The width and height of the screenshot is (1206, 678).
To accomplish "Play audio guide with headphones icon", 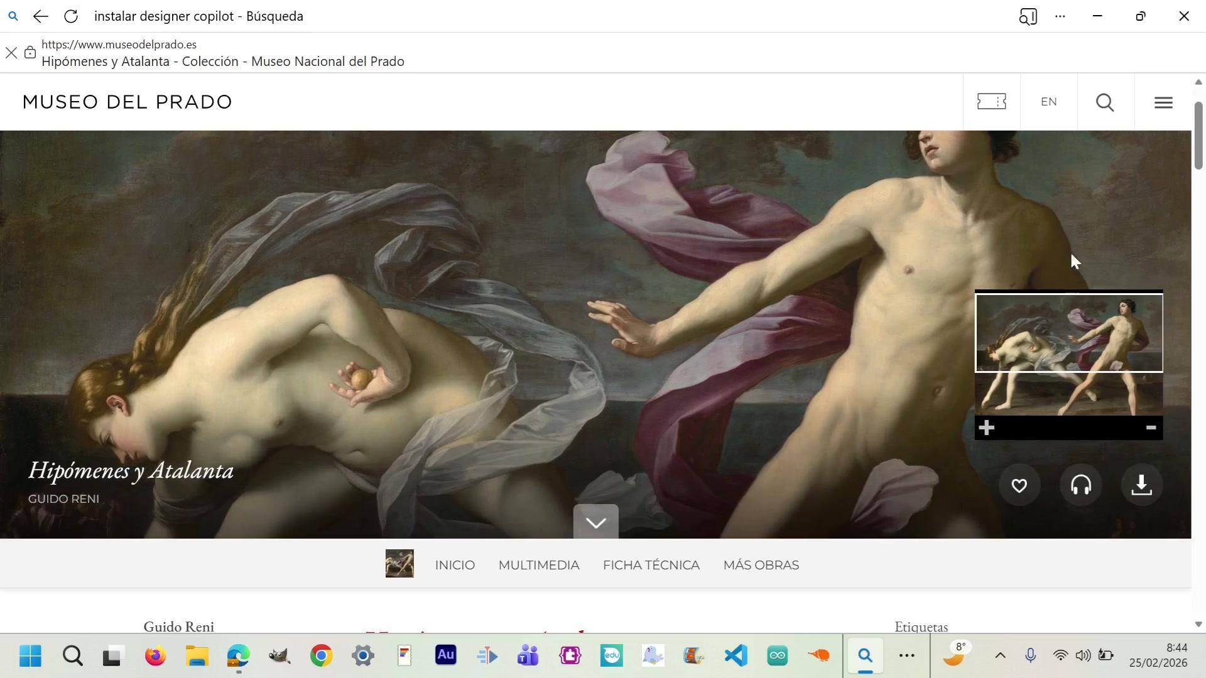I will click(x=1080, y=485).
